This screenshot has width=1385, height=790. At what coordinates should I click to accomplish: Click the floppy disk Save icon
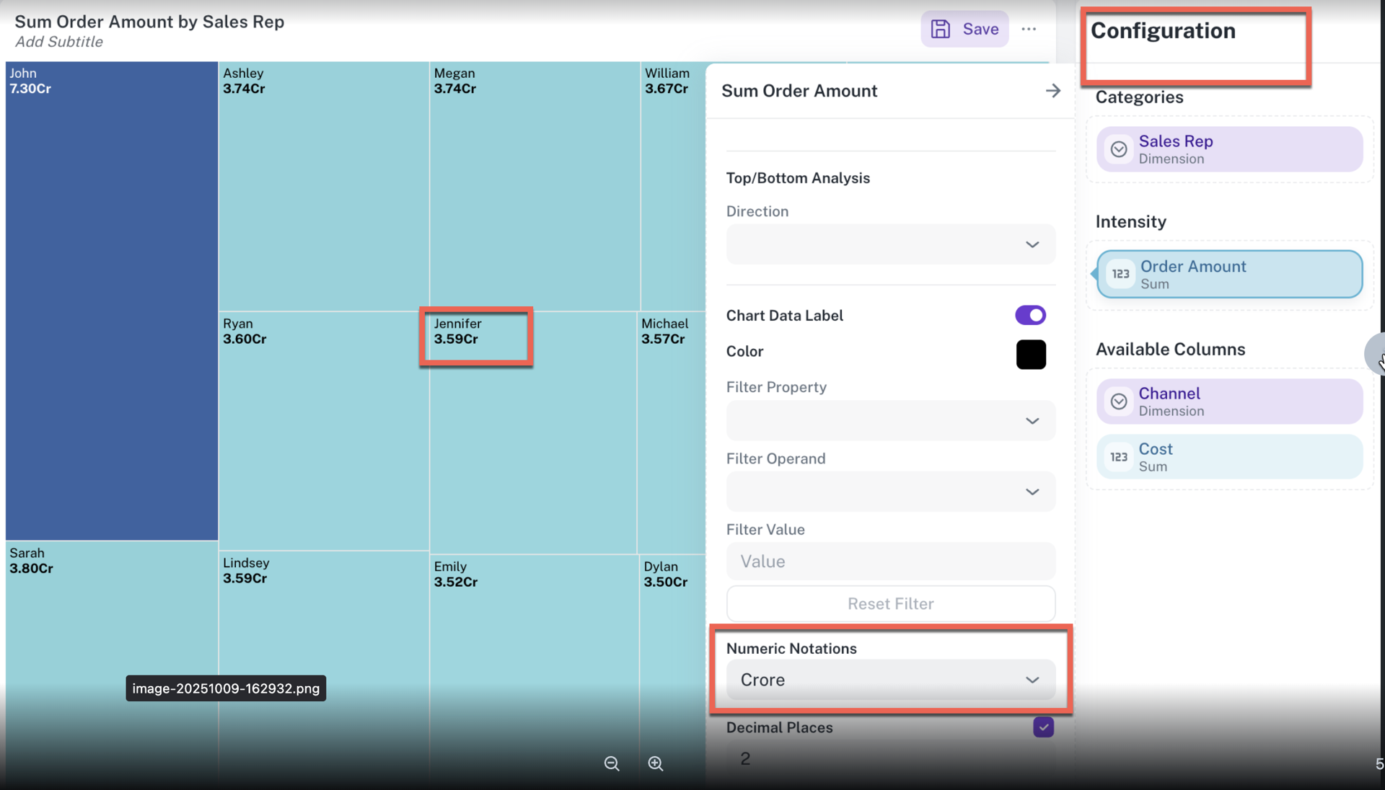point(941,29)
